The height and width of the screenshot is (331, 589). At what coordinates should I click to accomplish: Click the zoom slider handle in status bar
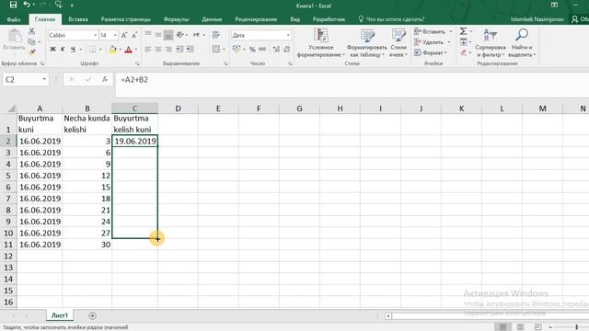coord(577,327)
